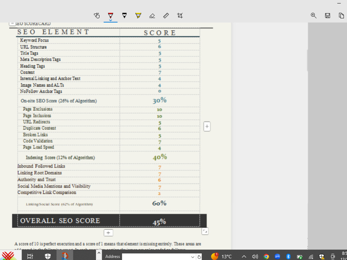347x260 pixels.
Task: Click the 'Page Load Speed' row label
Action: (39, 147)
